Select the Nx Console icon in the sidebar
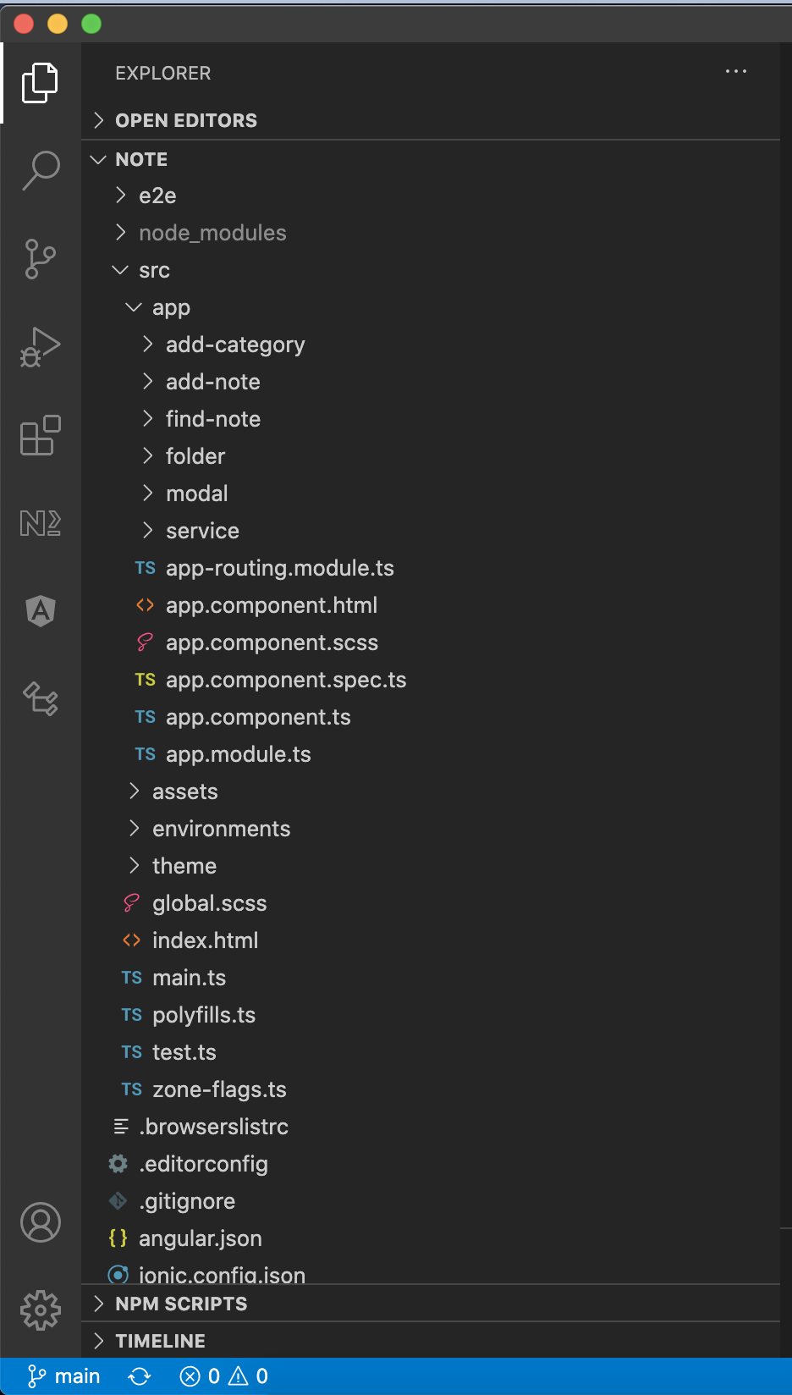 tap(40, 523)
